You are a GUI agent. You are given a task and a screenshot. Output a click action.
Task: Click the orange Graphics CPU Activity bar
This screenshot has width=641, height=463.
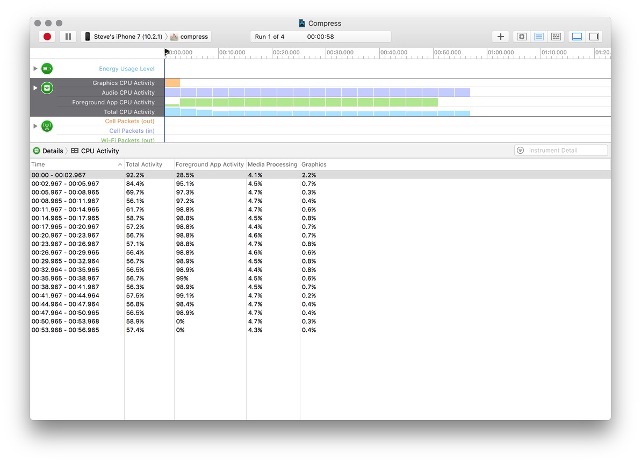pos(172,83)
